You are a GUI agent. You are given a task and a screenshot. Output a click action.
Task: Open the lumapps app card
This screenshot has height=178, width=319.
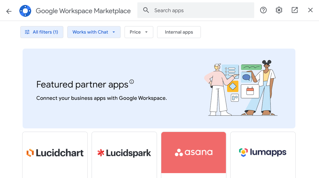[263, 155]
